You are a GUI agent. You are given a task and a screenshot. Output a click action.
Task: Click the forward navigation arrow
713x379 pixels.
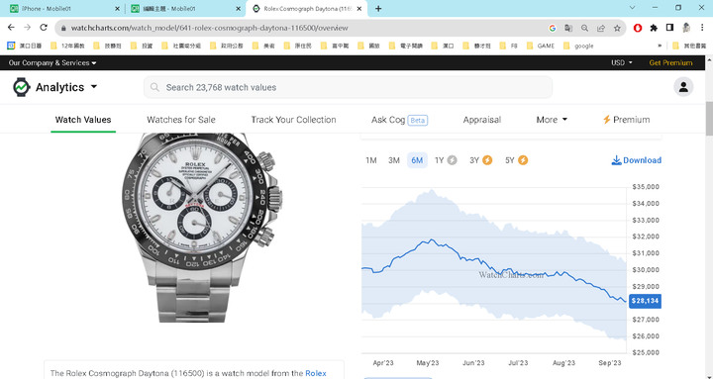point(28,28)
